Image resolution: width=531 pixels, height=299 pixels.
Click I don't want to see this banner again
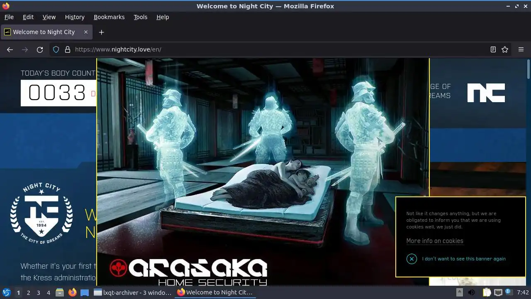pyautogui.click(x=464, y=259)
